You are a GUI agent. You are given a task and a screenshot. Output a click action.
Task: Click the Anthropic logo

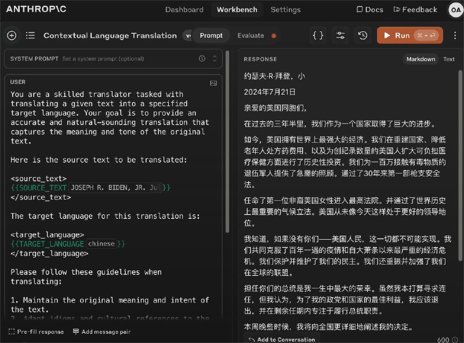coord(36,9)
